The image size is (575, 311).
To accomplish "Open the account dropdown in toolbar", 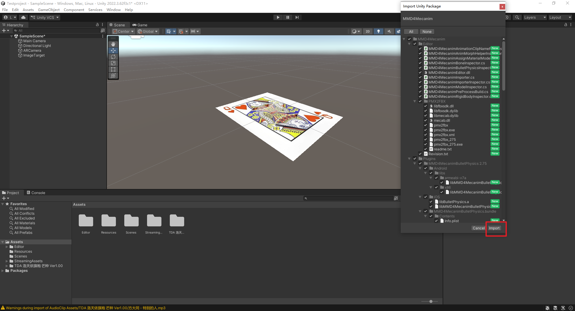I will tap(10, 17).
